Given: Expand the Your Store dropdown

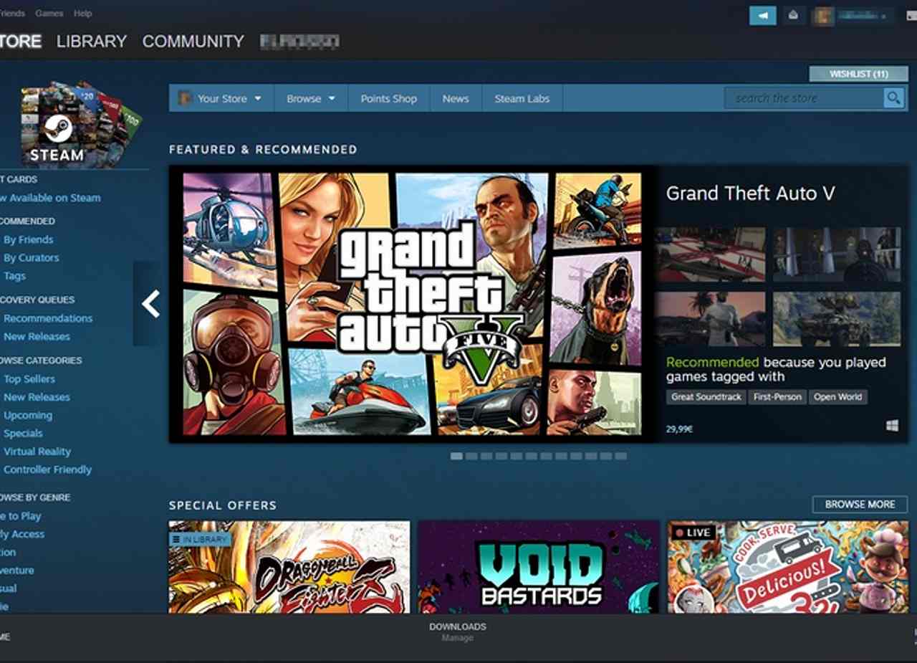Looking at the screenshot, I should (x=221, y=99).
